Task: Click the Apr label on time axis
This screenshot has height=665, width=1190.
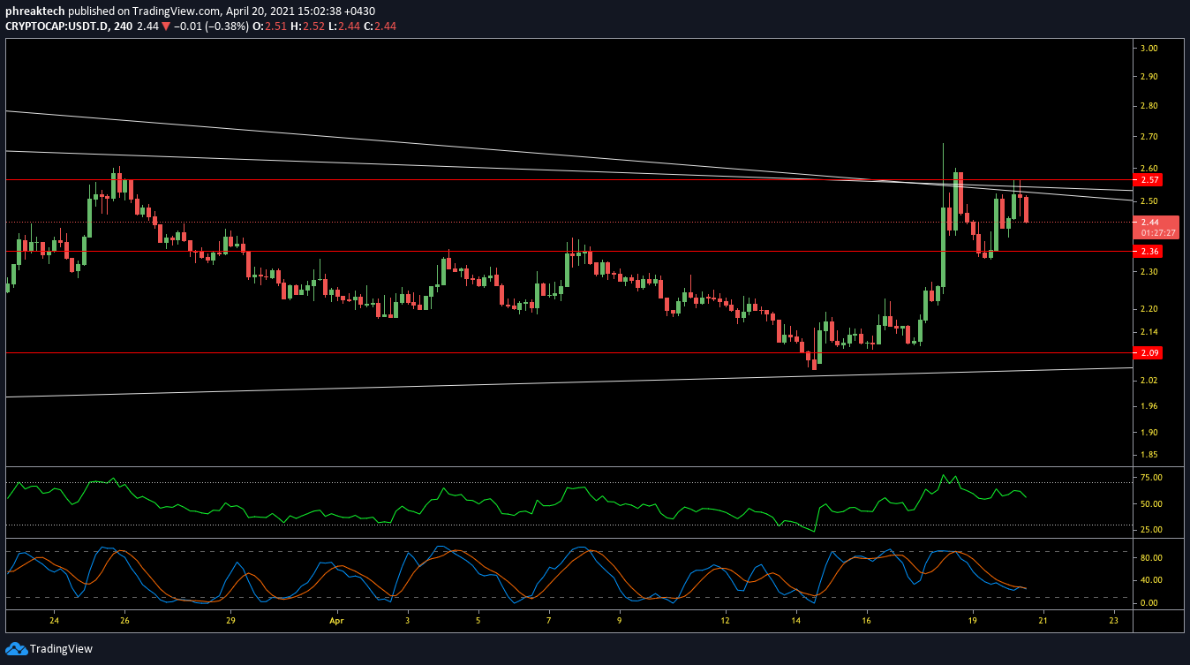Action: pos(335,621)
